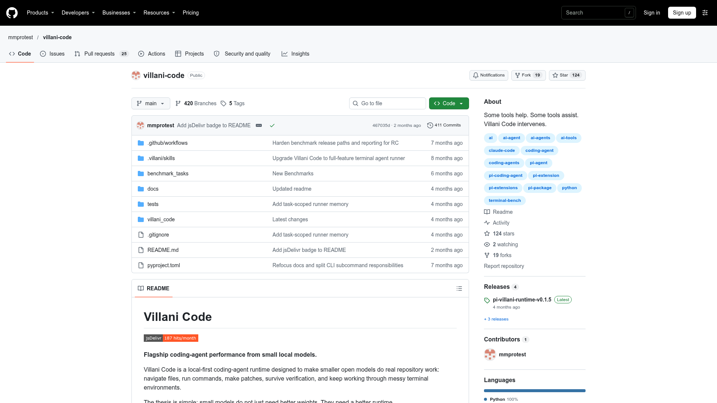Click the history clock icon next to 411 Commits
Screen dimensions: 717x403
[x=430, y=125]
